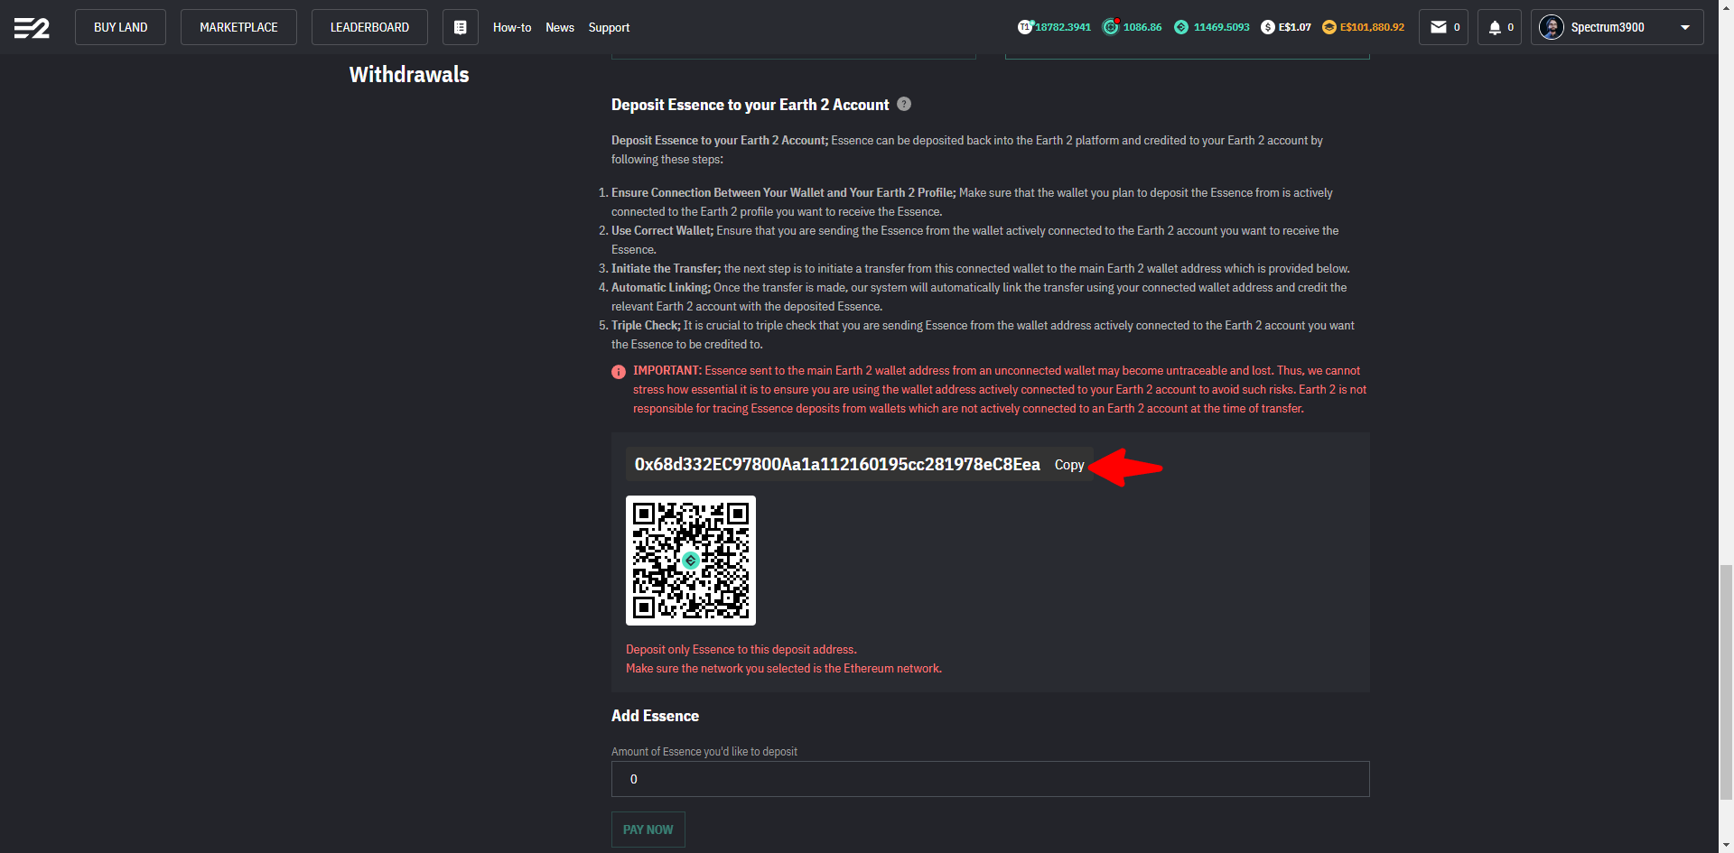Screen dimensions: 1734x853
Task: Click the 18782.3941 tiles balance value
Action: coord(1063,27)
